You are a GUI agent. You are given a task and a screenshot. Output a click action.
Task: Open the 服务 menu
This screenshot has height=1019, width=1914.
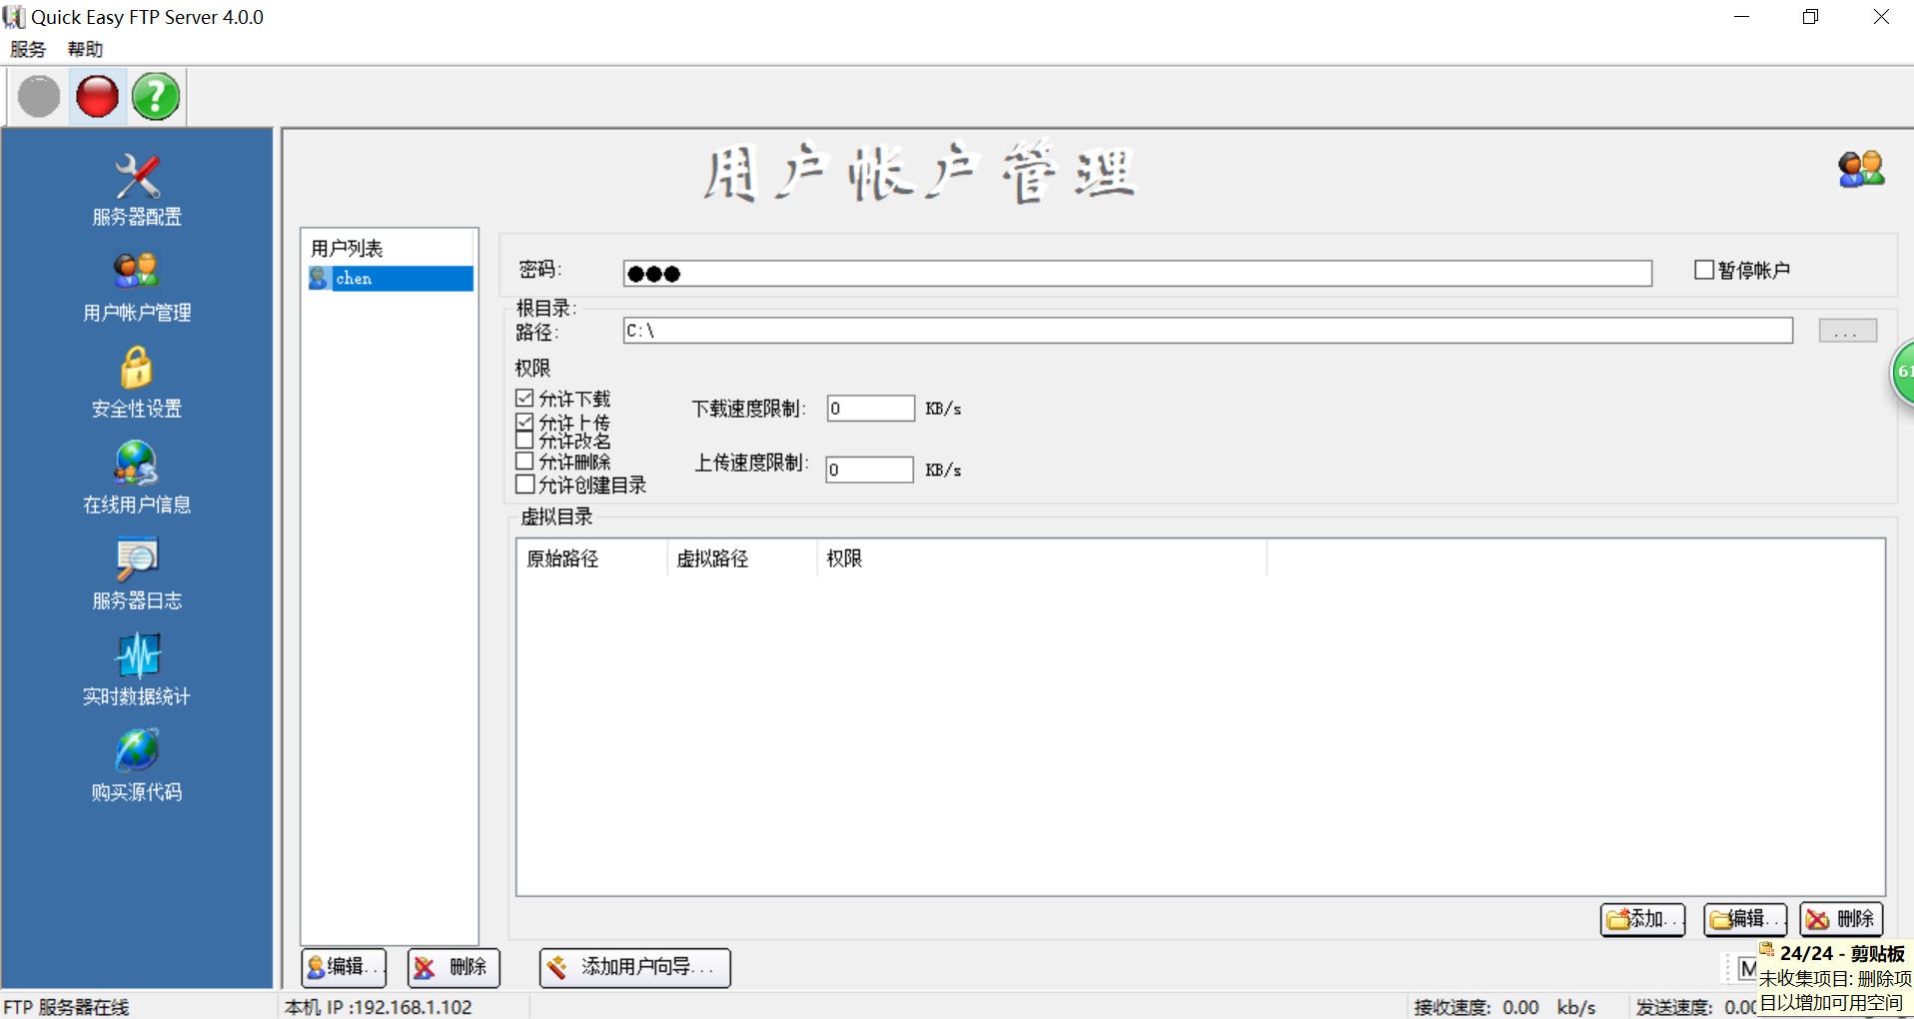click(28, 49)
